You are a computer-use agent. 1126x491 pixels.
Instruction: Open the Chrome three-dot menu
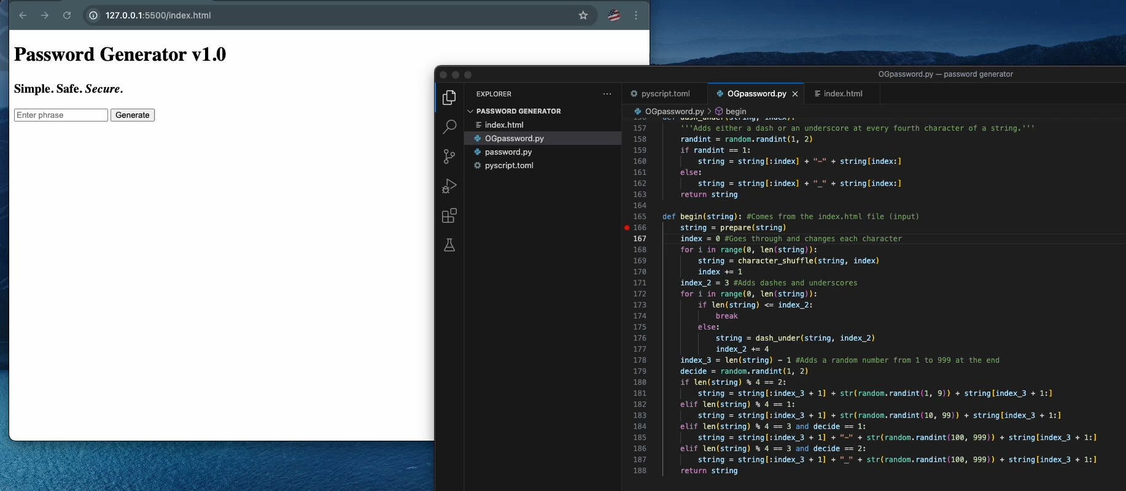[x=636, y=15]
